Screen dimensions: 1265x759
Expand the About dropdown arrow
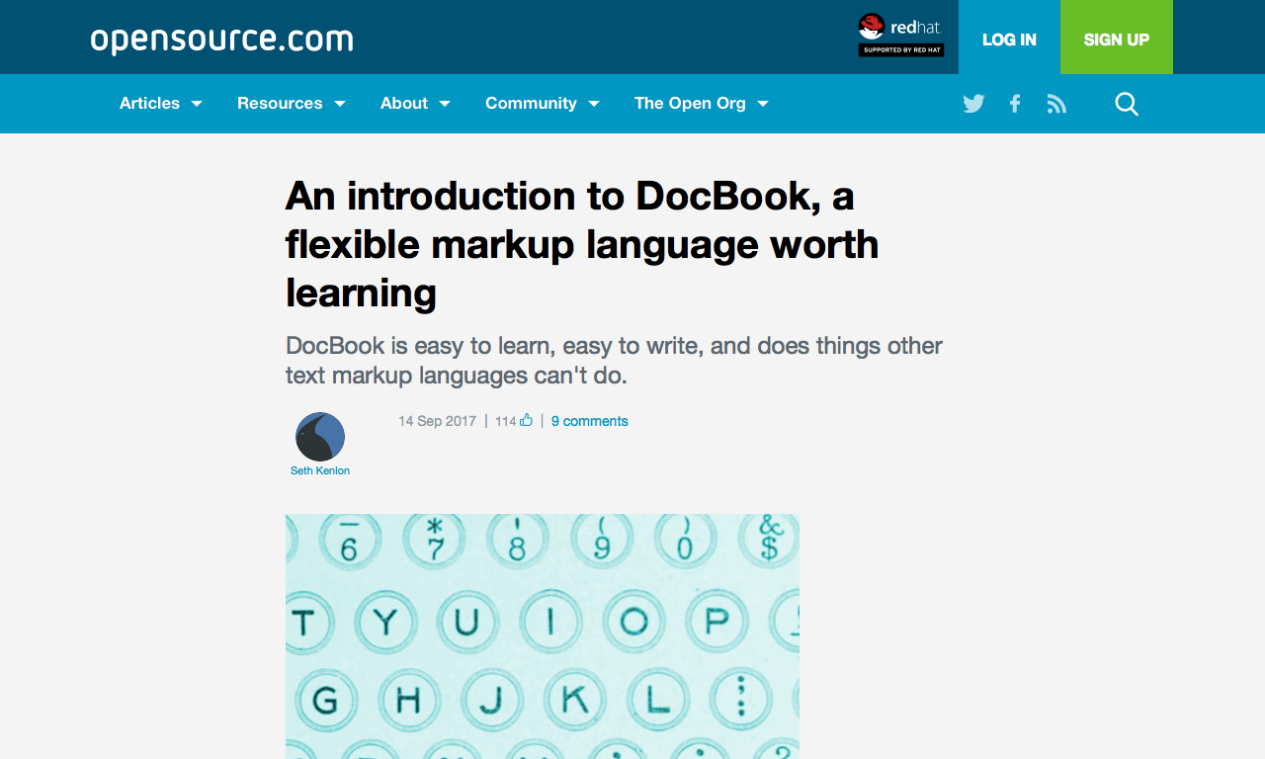click(x=445, y=104)
